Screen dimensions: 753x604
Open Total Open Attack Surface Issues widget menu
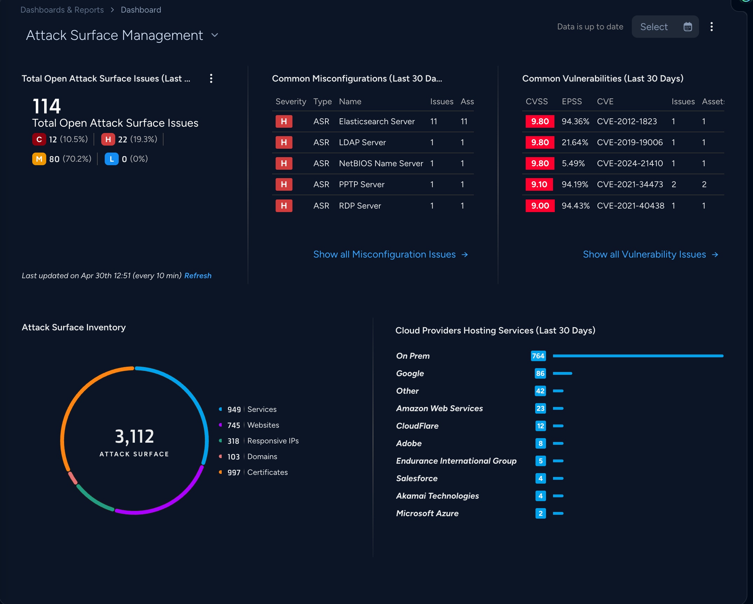[211, 78]
